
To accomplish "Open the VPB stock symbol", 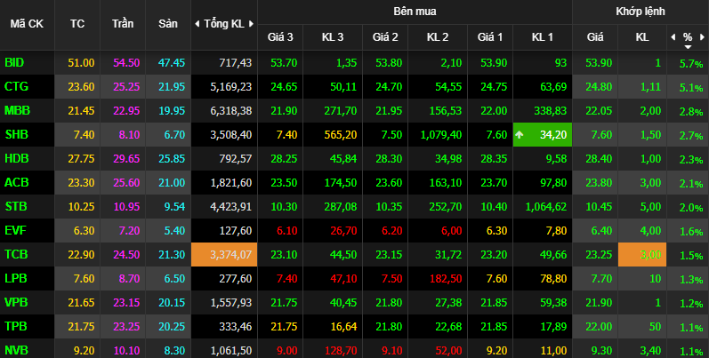I will [16, 302].
